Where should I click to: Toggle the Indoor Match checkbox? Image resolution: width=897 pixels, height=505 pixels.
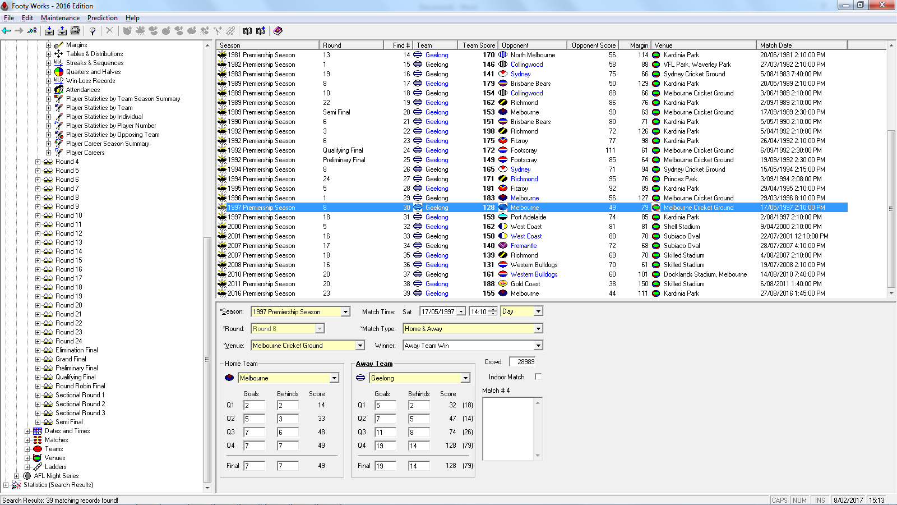(x=538, y=377)
